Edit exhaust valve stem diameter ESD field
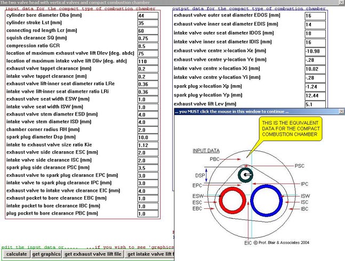 point(148,115)
